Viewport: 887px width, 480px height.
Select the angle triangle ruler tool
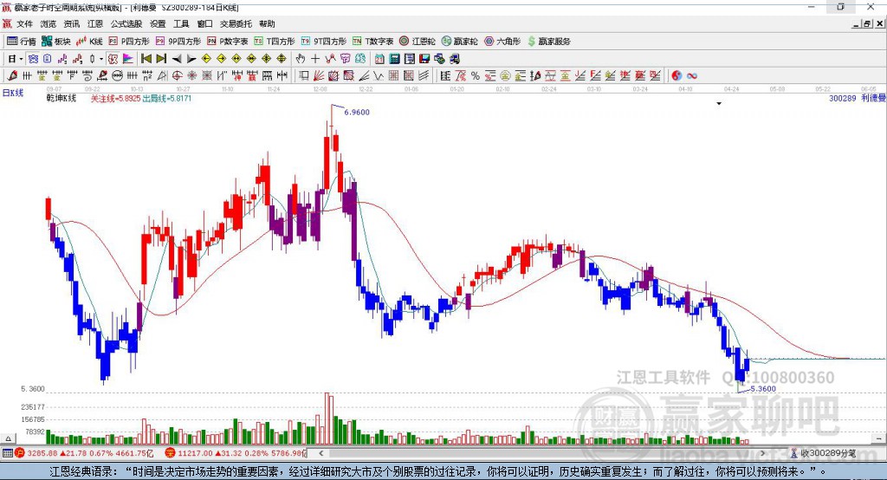pyautogui.click(x=162, y=76)
